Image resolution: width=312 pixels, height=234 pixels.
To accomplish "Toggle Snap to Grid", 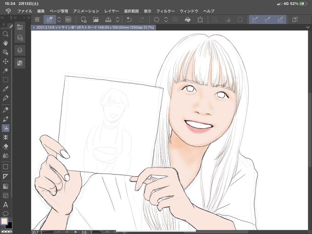I will point(280,19).
